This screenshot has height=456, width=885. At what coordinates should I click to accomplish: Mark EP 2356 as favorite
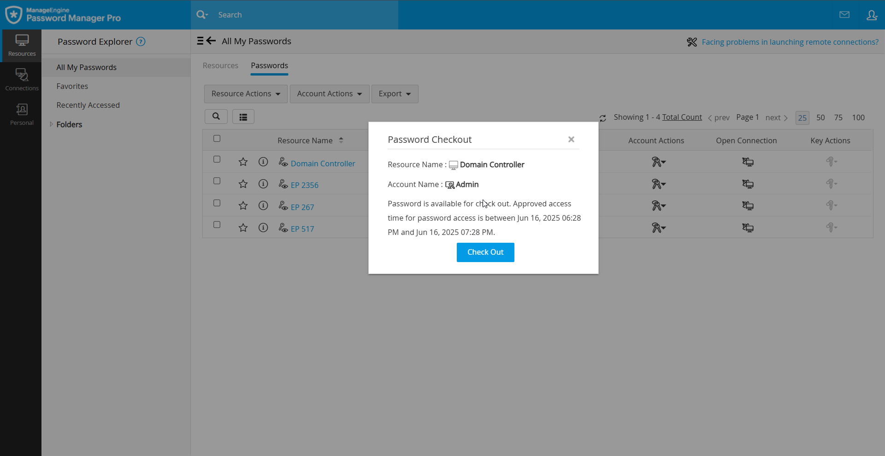click(243, 184)
